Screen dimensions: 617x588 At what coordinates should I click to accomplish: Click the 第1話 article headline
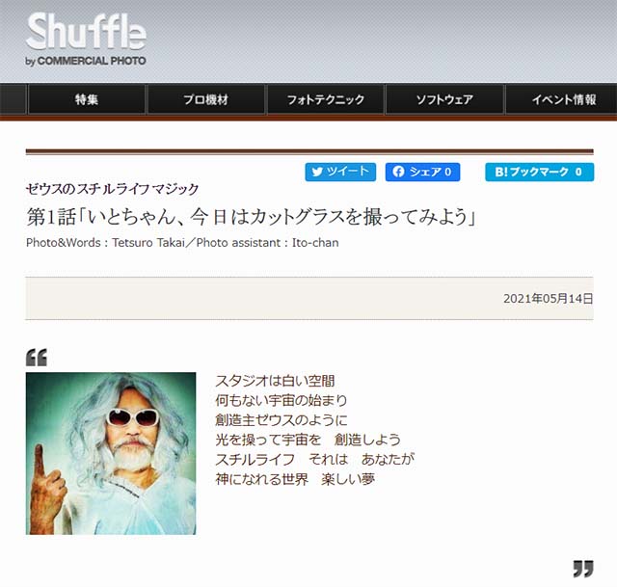(x=252, y=217)
